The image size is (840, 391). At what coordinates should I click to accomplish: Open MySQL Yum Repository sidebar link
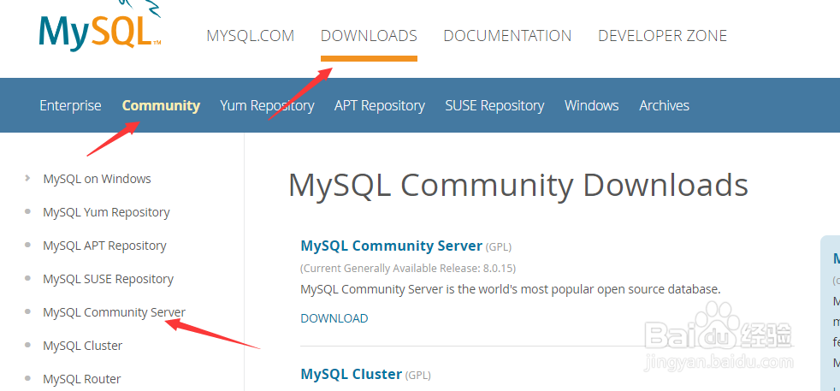tap(106, 213)
